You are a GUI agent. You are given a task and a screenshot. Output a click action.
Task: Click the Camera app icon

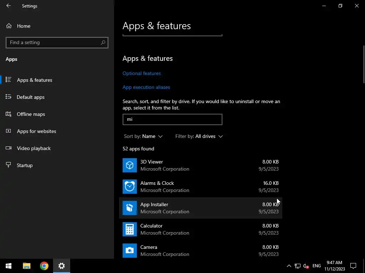(130, 251)
